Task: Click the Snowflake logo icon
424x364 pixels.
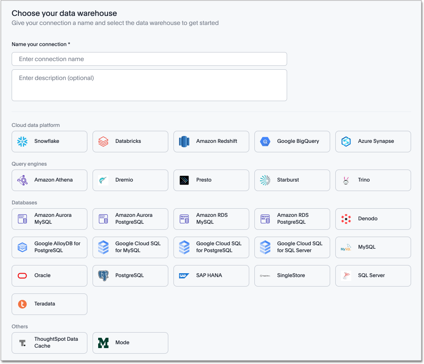Action: pyautogui.click(x=22, y=142)
